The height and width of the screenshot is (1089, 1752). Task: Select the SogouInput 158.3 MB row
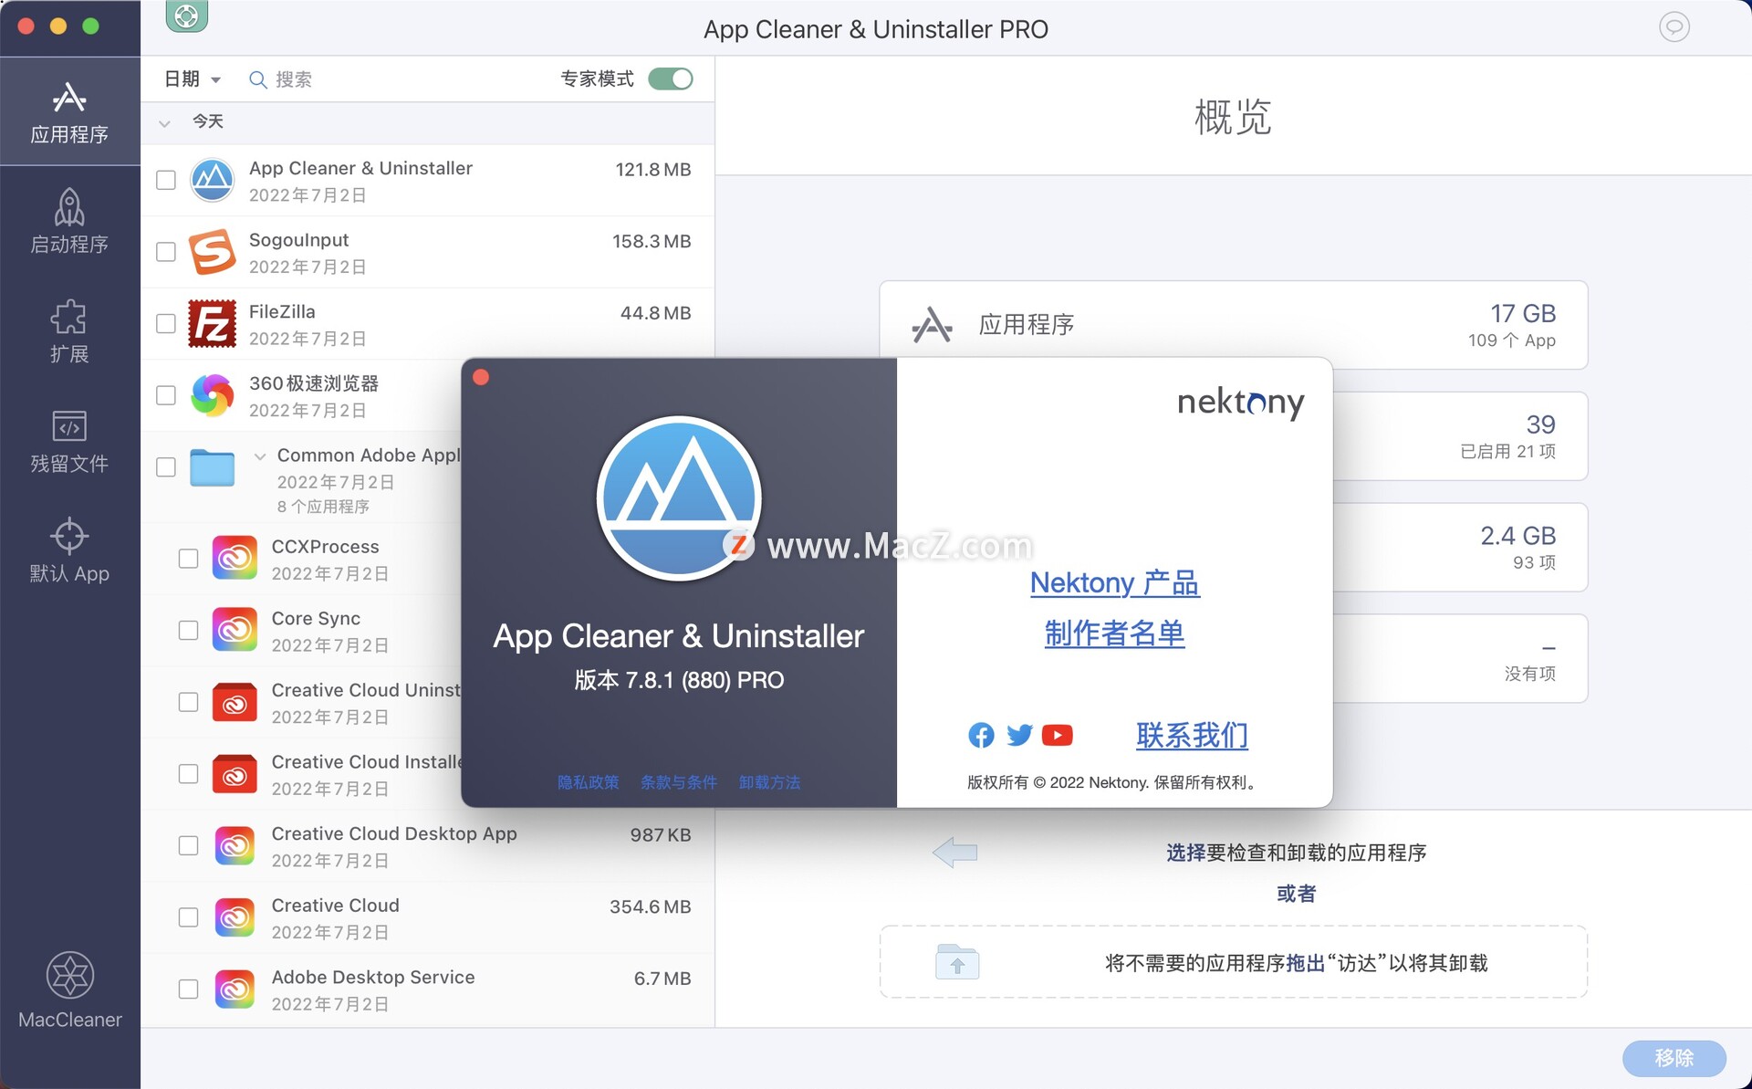427,252
